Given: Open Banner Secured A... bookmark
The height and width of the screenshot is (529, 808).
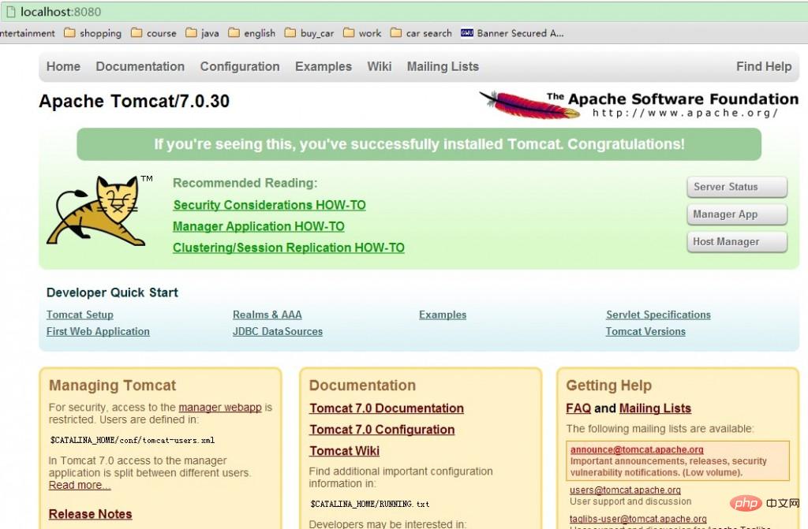Looking at the screenshot, I should tap(512, 33).
